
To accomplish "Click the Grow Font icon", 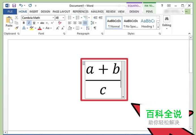I will click(x=57, y=28).
